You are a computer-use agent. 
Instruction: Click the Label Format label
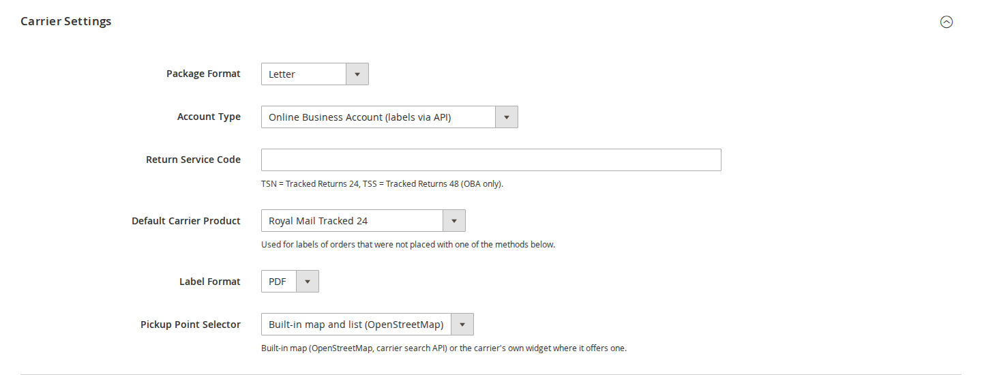coord(210,282)
